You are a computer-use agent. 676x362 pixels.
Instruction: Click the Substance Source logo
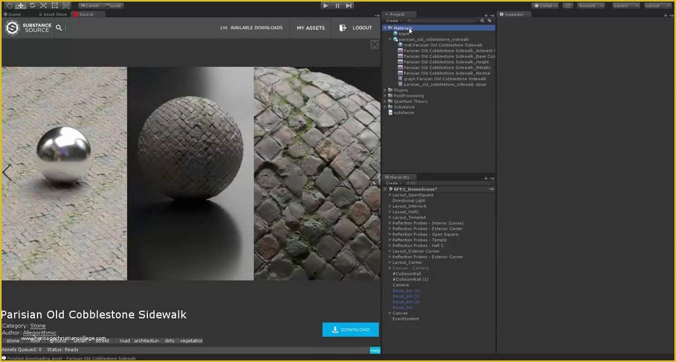coord(28,28)
